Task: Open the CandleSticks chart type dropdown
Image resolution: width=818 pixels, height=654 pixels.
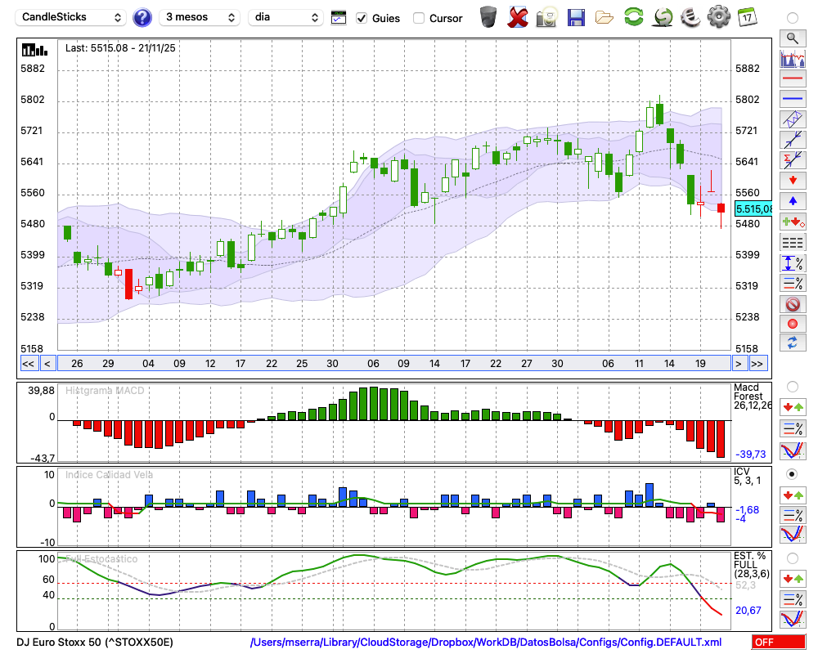Action: coord(71,17)
